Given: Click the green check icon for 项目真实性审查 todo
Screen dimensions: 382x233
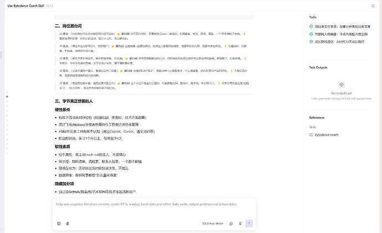Looking at the screenshot, I should tap(311, 27).
